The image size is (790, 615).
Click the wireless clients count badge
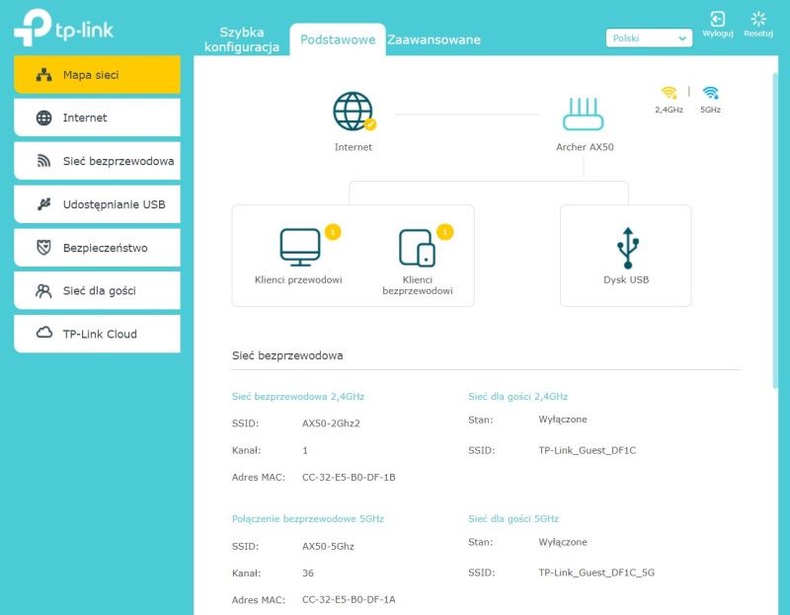445,232
